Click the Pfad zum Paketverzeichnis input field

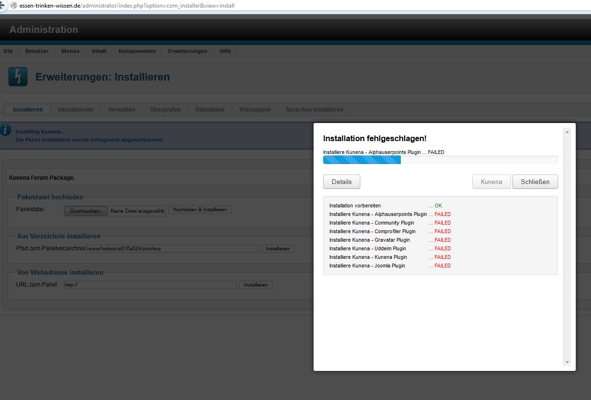point(172,249)
